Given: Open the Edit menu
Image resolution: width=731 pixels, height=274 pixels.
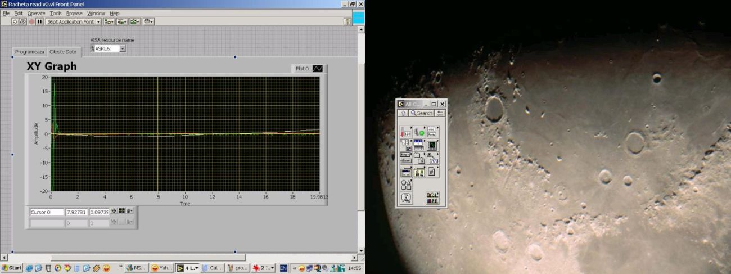Looking at the screenshot, I should coord(19,13).
